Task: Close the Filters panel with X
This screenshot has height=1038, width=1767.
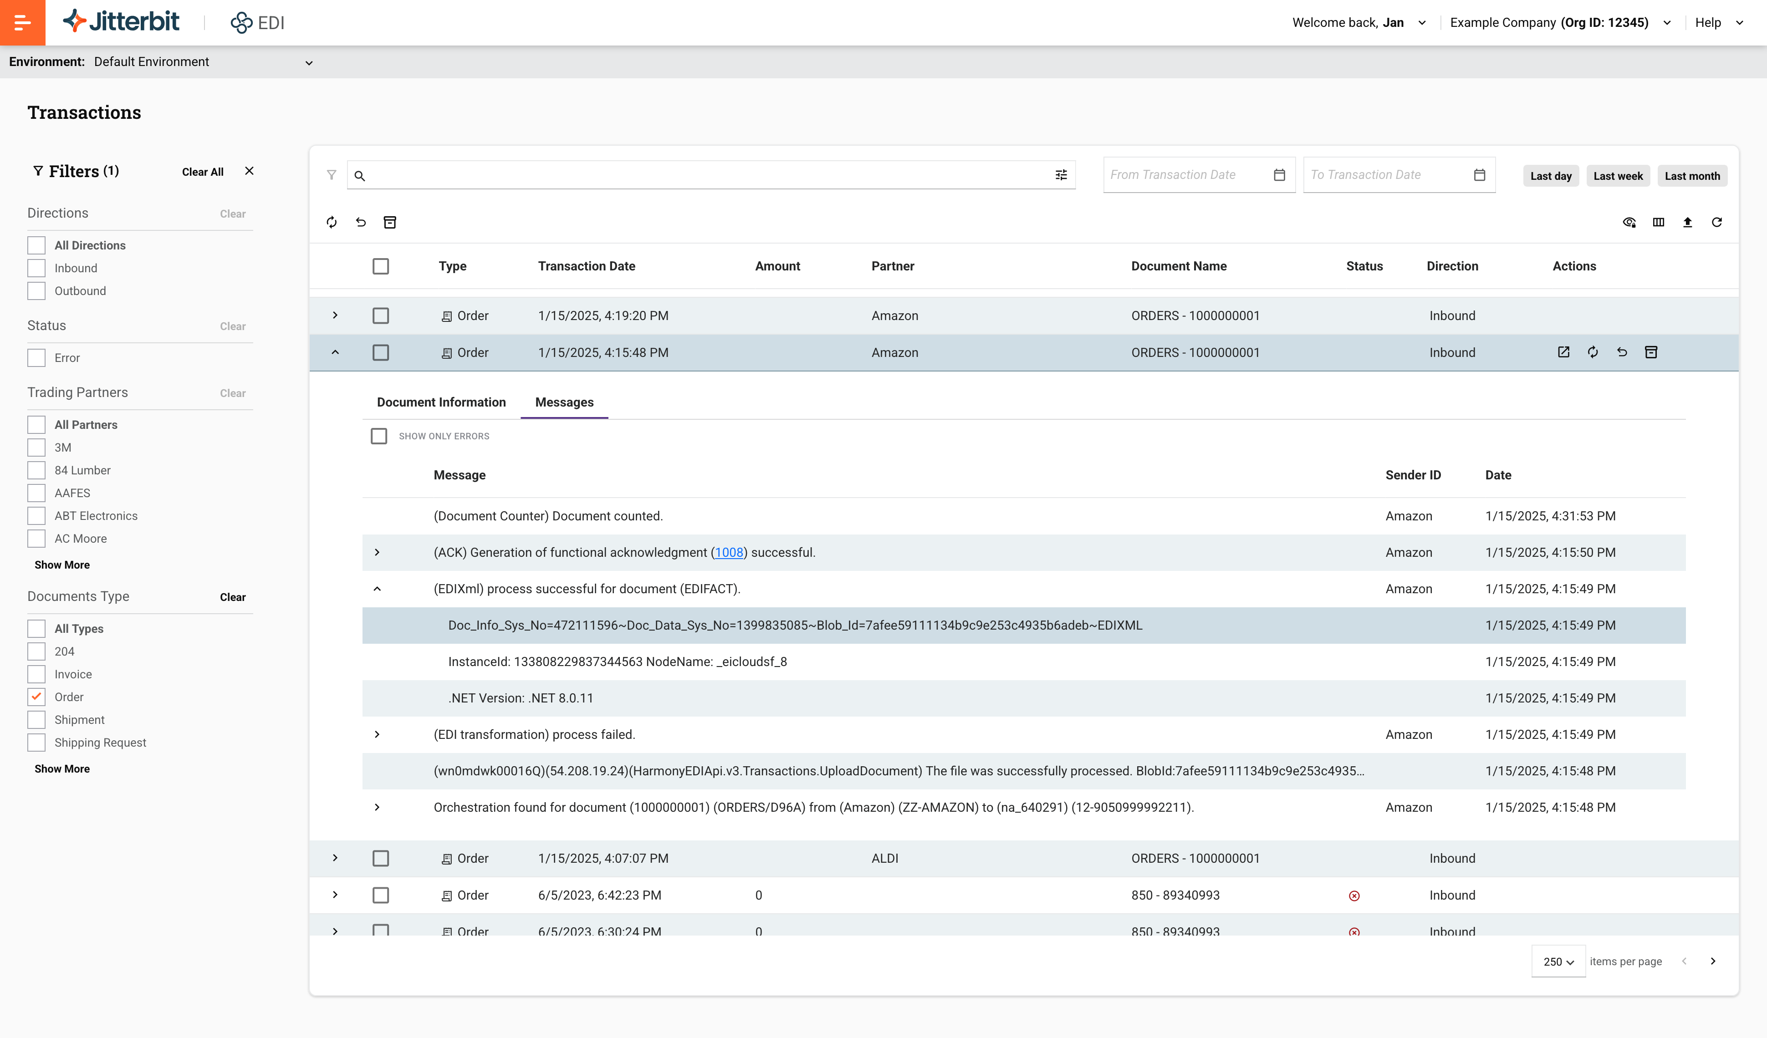Action: tap(249, 171)
